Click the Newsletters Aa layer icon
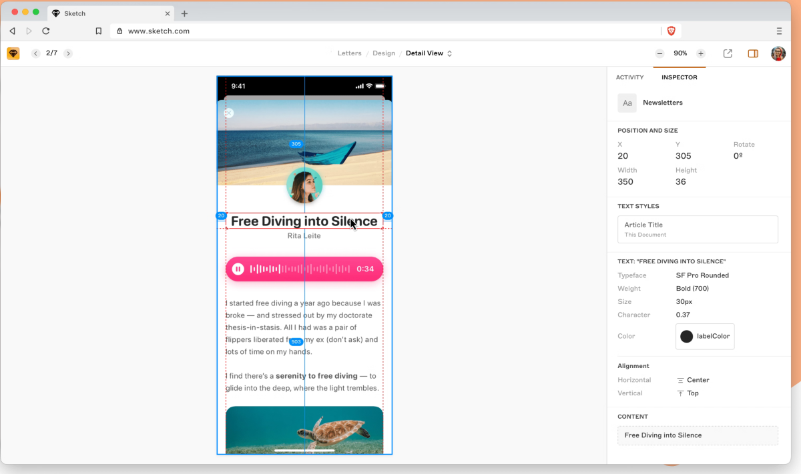The height and width of the screenshot is (474, 801). (x=627, y=103)
